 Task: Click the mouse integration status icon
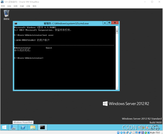(x=146, y=133)
